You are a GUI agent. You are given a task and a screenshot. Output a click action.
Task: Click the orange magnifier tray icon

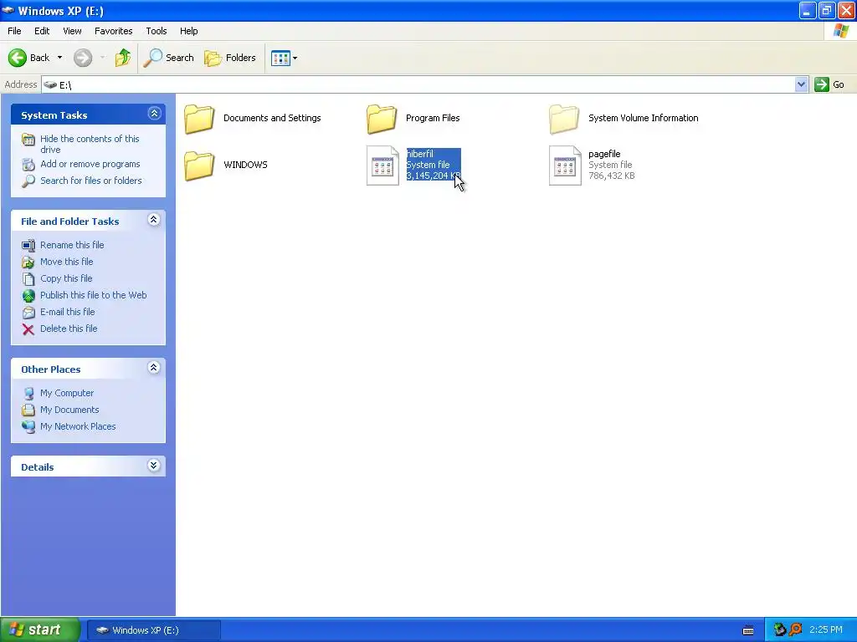tap(795, 630)
